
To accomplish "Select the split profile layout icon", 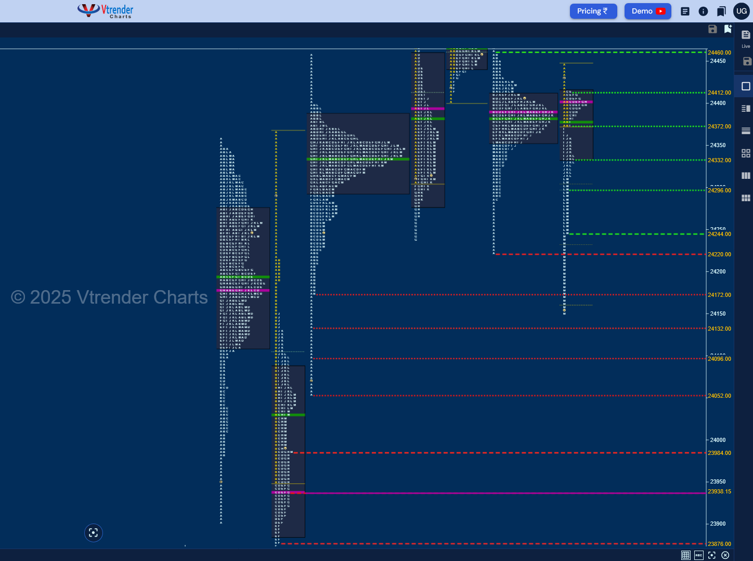I will pyautogui.click(x=746, y=108).
